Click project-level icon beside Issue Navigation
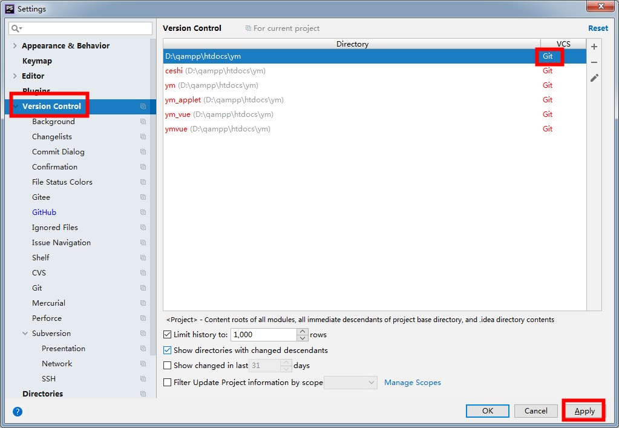619x428 pixels. click(143, 242)
